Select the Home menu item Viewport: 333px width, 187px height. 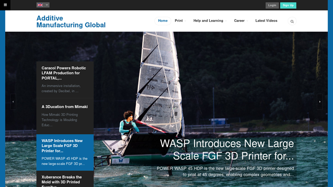[163, 21]
